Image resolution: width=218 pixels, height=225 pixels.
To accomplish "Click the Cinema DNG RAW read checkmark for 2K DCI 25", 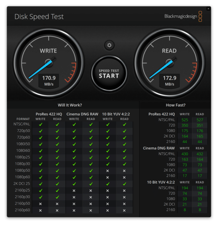I will (x=91, y=184).
